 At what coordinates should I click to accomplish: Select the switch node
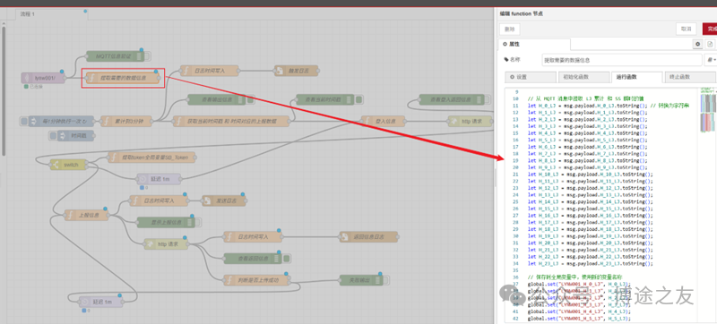point(68,165)
